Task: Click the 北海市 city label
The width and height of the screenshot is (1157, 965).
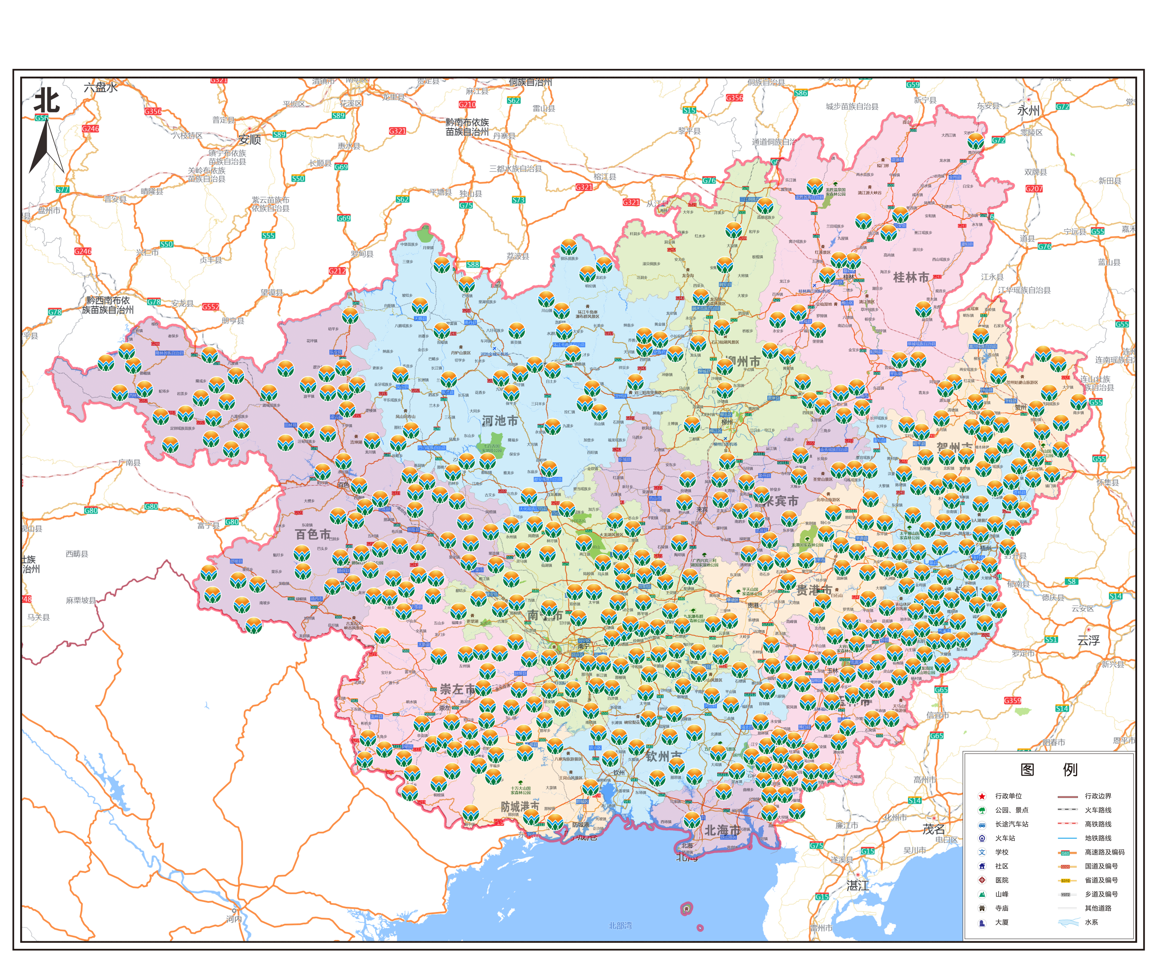Action: click(722, 830)
